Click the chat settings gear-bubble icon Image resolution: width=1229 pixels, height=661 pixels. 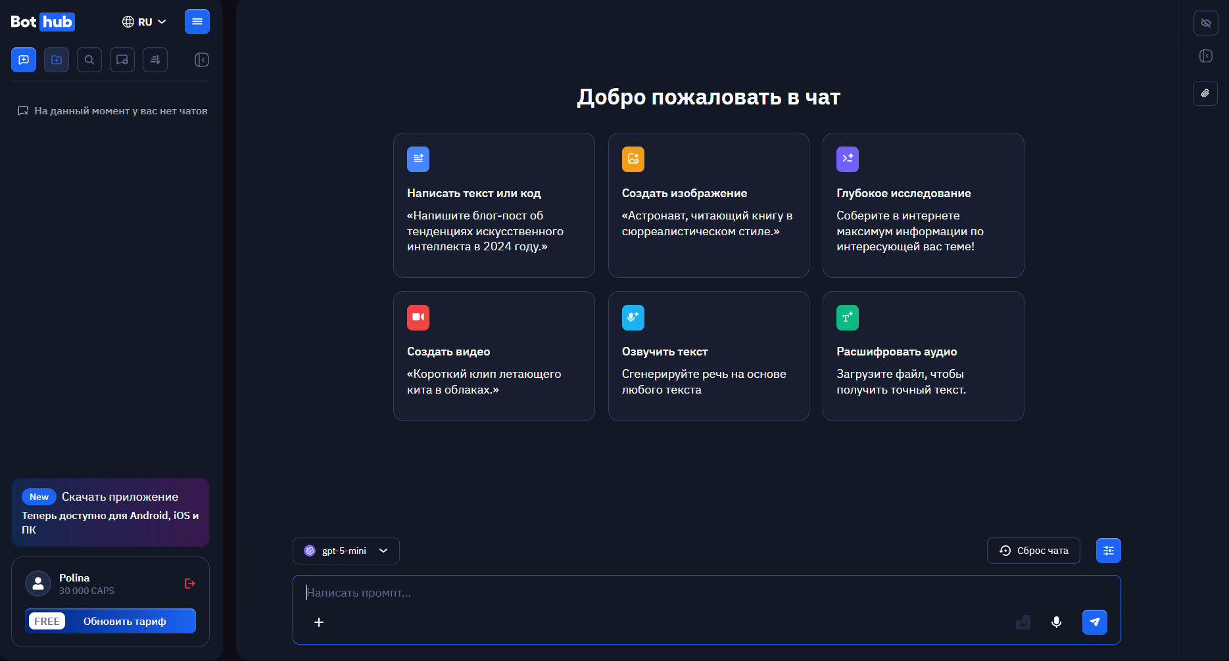[122, 60]
